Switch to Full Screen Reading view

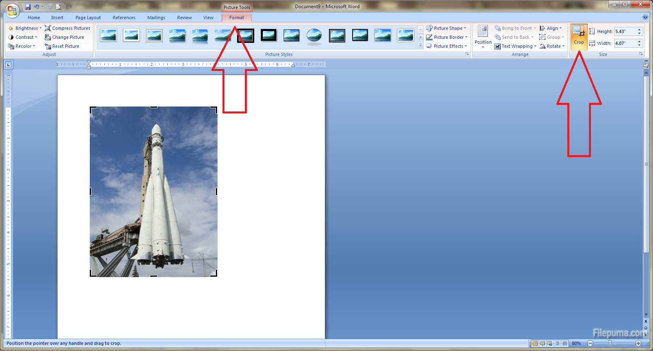[542, 343]
